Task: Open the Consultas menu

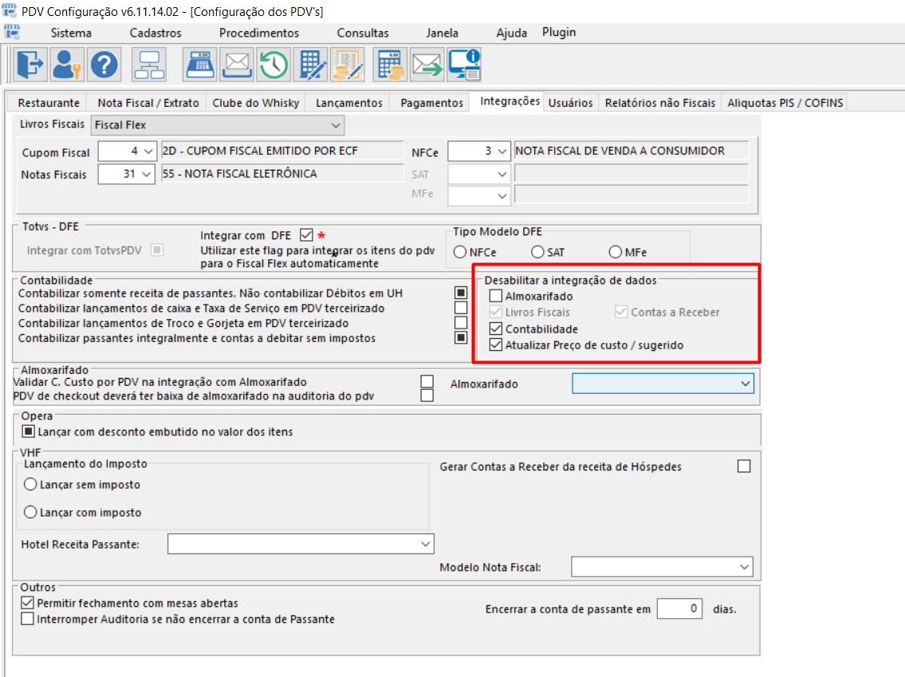Action: coord(363,33)
